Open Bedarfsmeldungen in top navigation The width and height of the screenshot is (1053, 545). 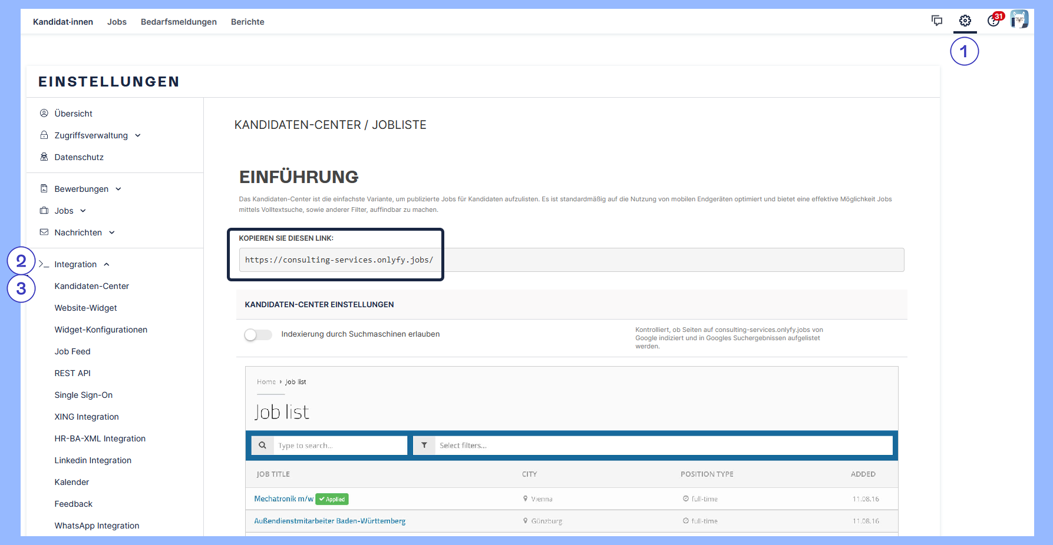tap(179, 22)
